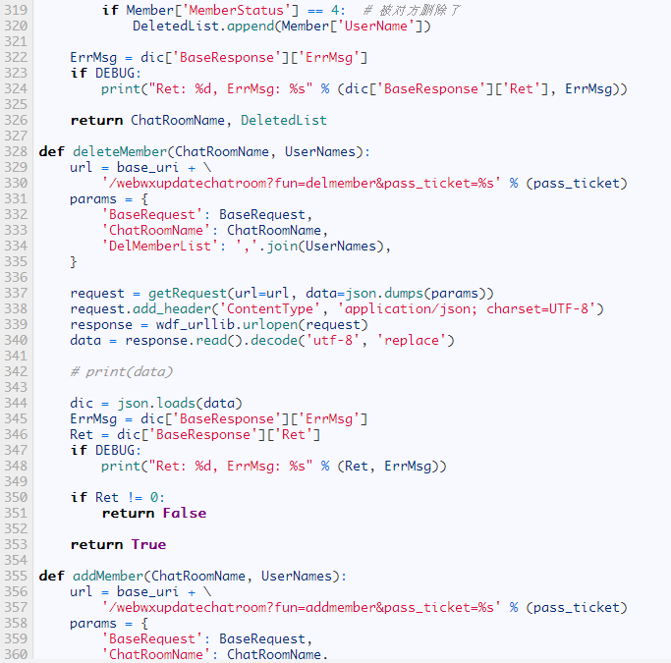Click the 'BaseRequest' key on line 359

[x=152, y=639]
